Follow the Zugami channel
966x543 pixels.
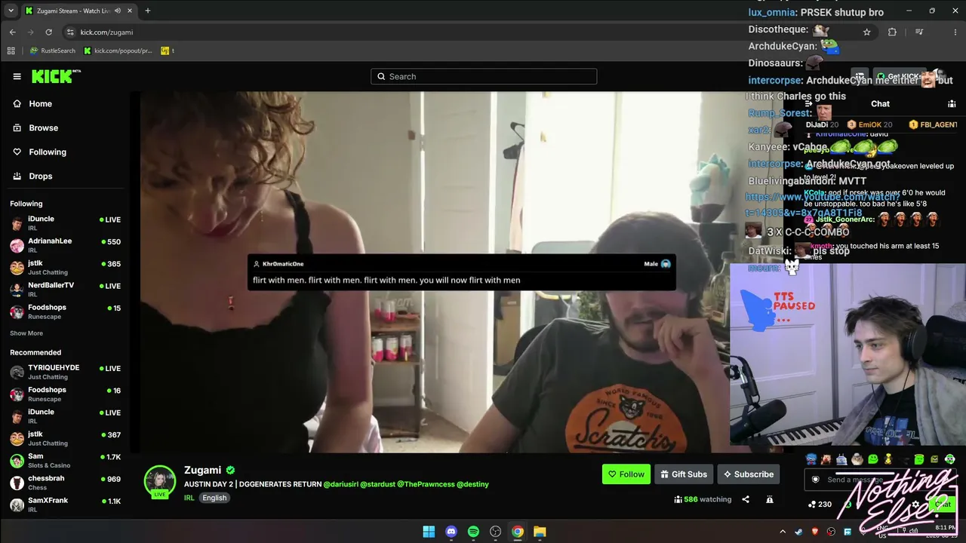tap(626, 474)
